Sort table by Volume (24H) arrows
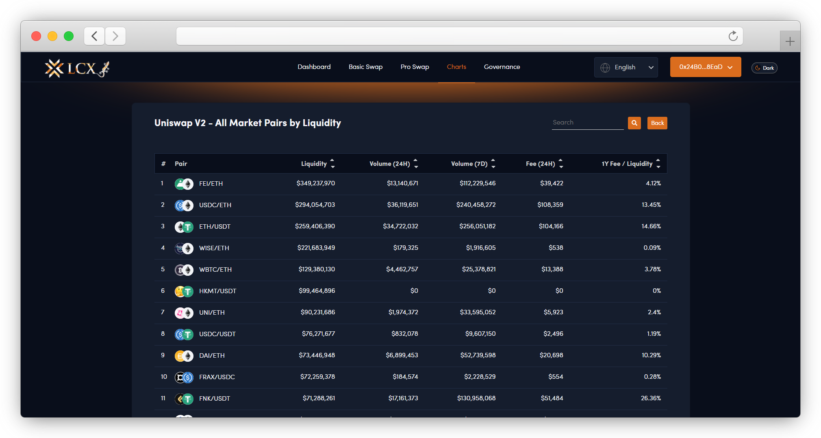The height and width of the screenshot is (438, 821). tap(415, 163)
